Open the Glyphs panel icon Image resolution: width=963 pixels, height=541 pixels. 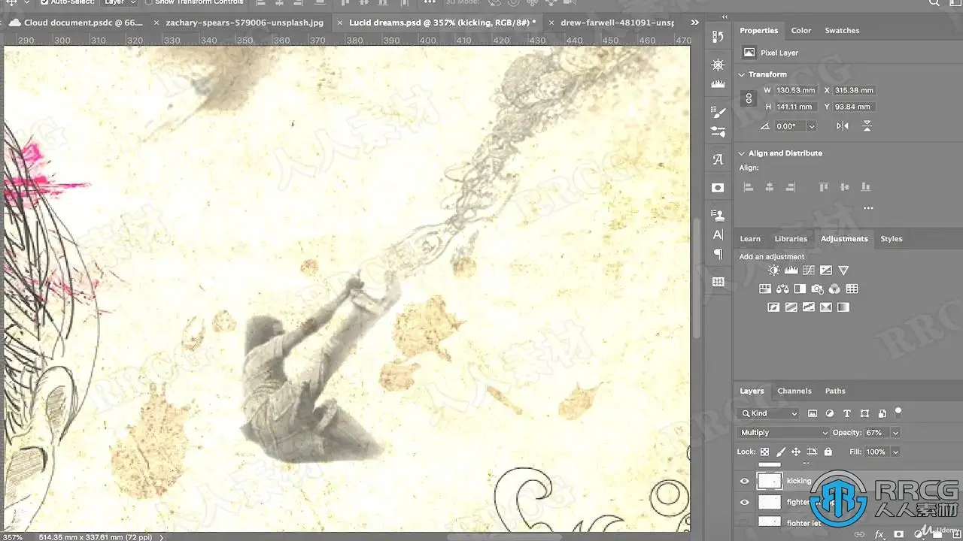click(718, 159)
